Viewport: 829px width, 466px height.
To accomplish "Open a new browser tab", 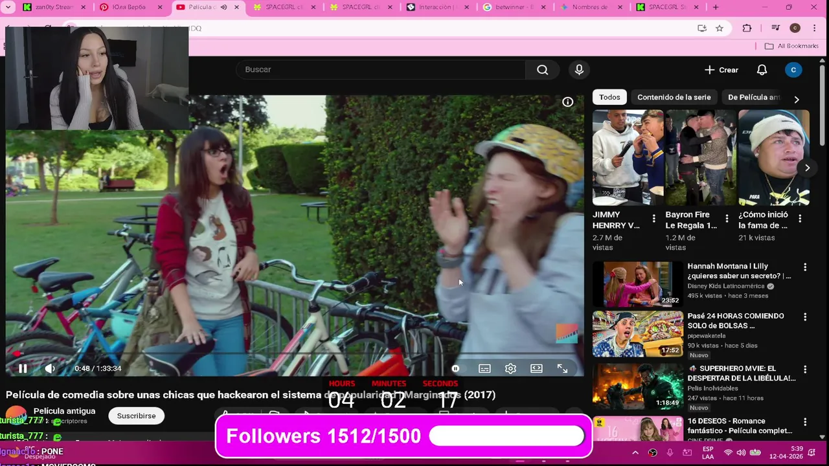I will click(716, 7).
